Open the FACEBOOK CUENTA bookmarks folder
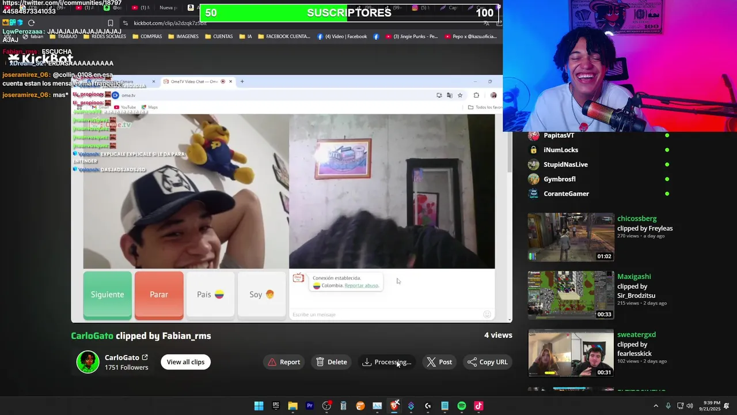Screen dimensions: 737x415 (284, 36)
